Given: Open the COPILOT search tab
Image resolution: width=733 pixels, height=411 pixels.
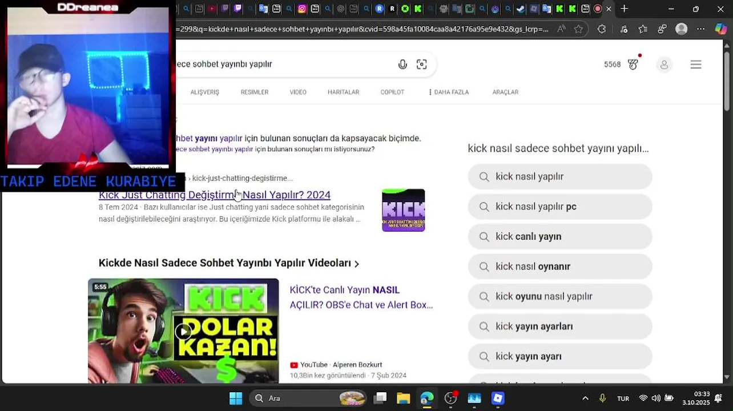Looking at the screenshot, I should (392, 92).
